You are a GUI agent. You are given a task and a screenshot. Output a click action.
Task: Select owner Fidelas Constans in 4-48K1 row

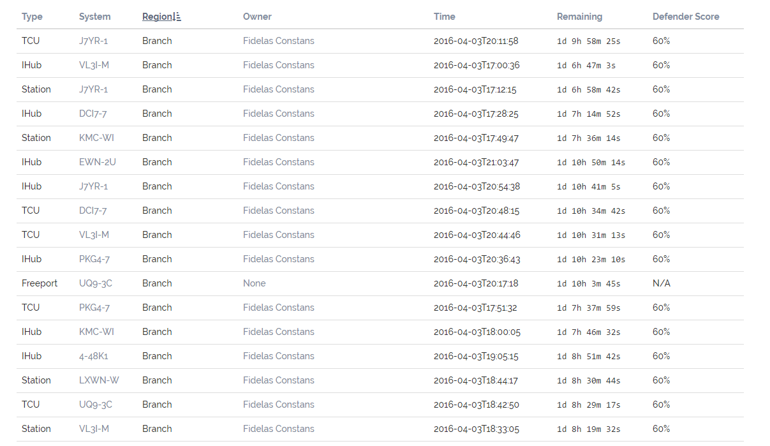[279, 356]
